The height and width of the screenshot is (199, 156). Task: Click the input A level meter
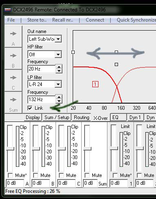pos(18,146)
